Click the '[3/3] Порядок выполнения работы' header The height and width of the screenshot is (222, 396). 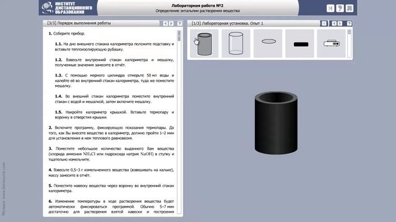tap(79, 23)
